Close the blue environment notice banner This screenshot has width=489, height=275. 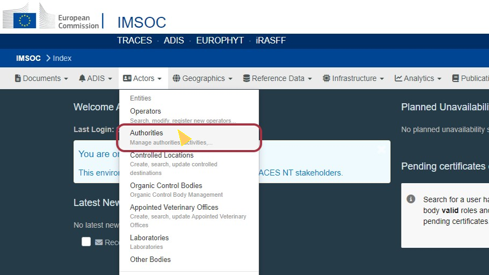(x=382, y=149)
